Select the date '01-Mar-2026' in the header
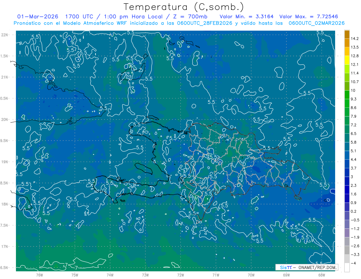The image size is (361, 279). click(x=37, y=17)
